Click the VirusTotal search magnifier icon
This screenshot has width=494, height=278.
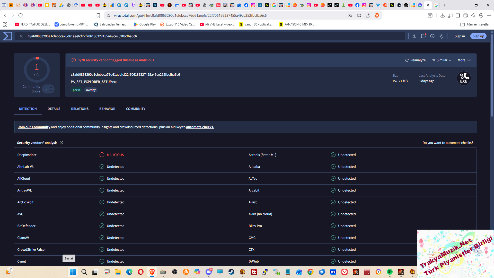pos(22,36)
